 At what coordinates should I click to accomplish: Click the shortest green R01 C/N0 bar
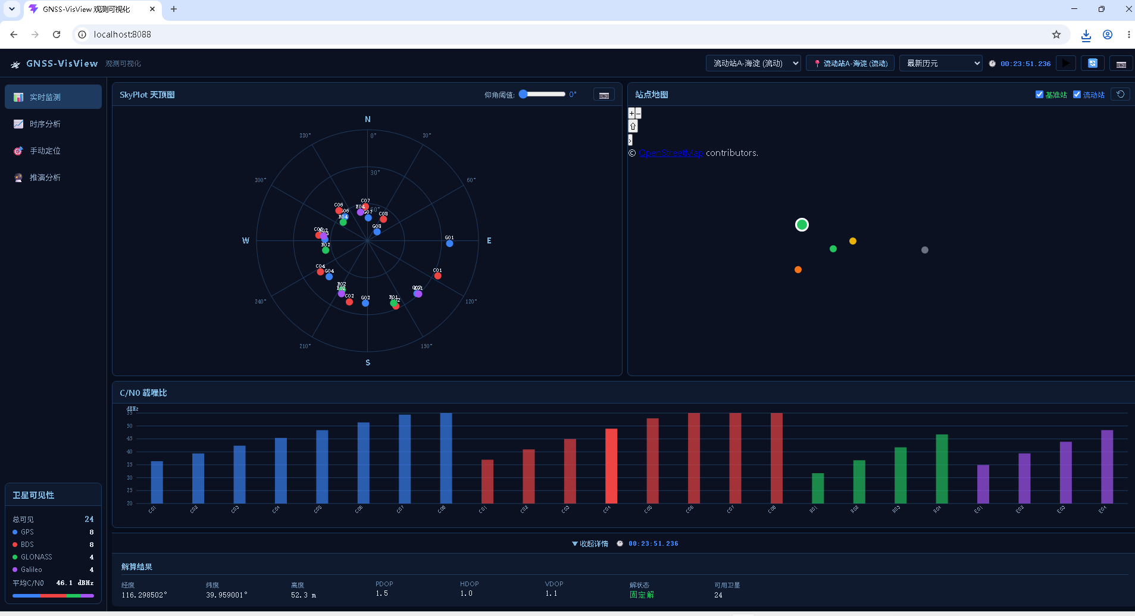tap(818, 488)
